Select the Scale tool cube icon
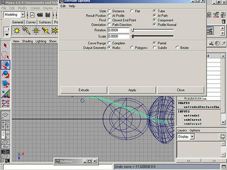 click(x=6, y=84)
